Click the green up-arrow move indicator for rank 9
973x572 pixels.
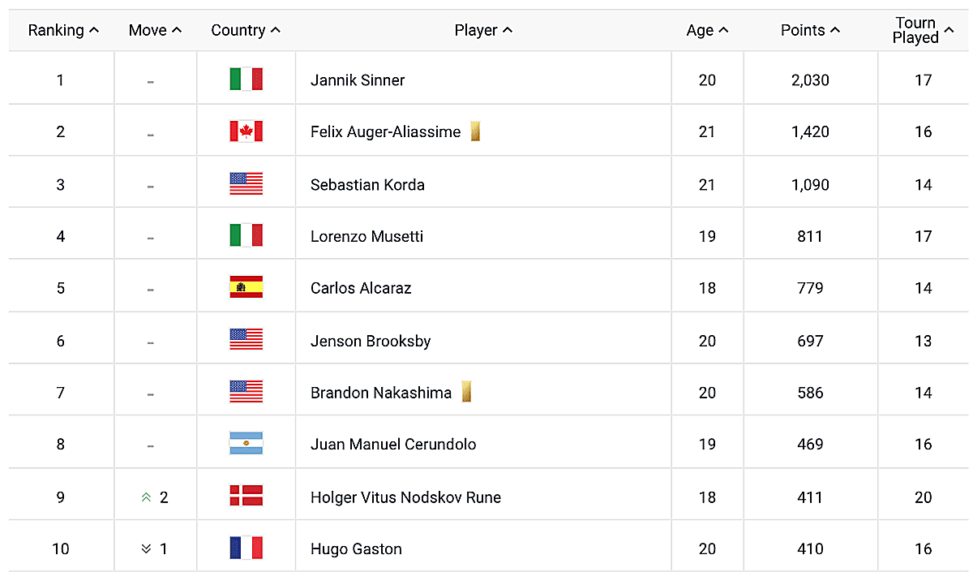click(147, 497)
